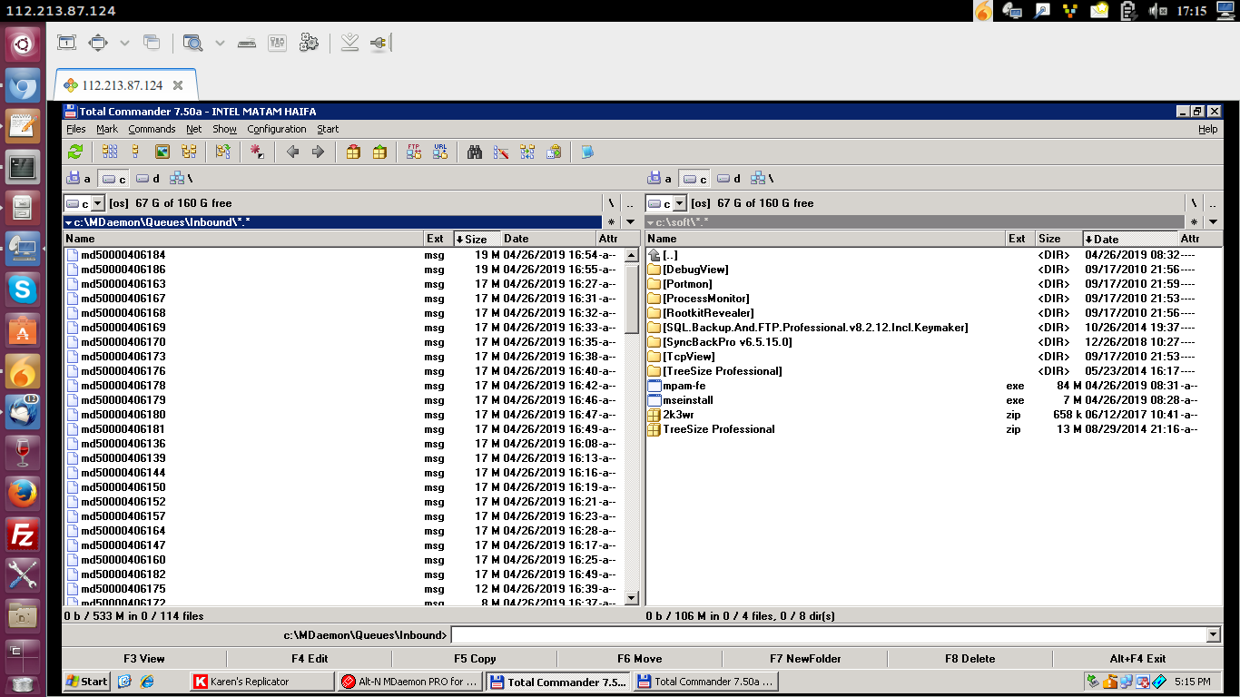Open right panel directory hotlist asterisk
The height and width of the screenshot is (697, 1240).
1195,222
